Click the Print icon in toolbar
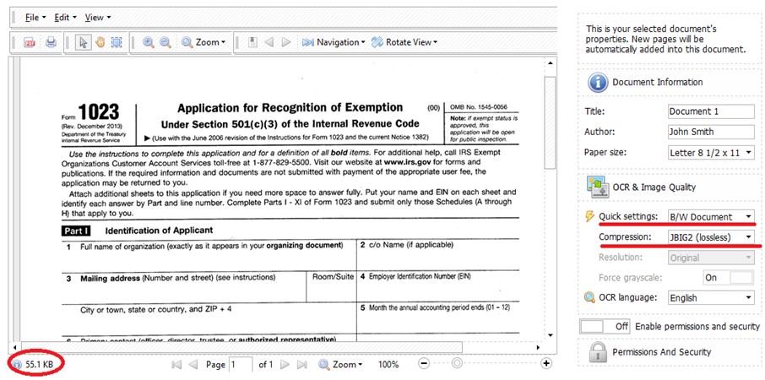This screenshot has width=765, height=380. point(51,43)
